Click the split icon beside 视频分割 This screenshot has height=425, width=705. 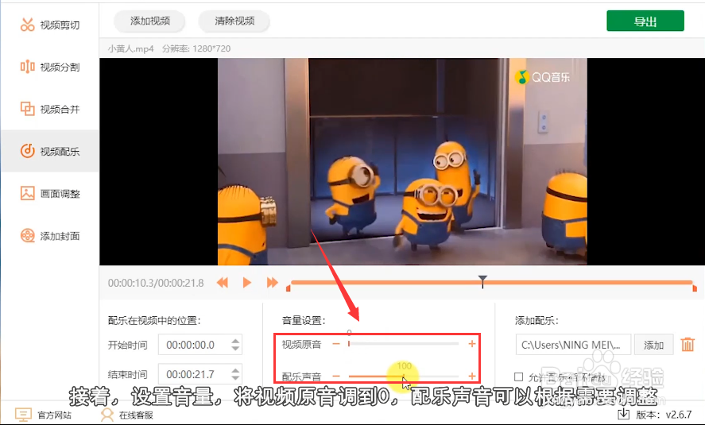click(28, 67)
